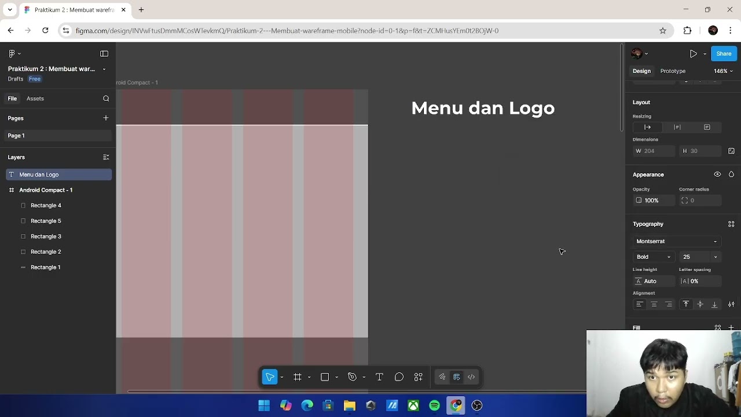Toggle layer visibility eye in Appearance
This screenshot has width=741, height=417.
[717, 174]
